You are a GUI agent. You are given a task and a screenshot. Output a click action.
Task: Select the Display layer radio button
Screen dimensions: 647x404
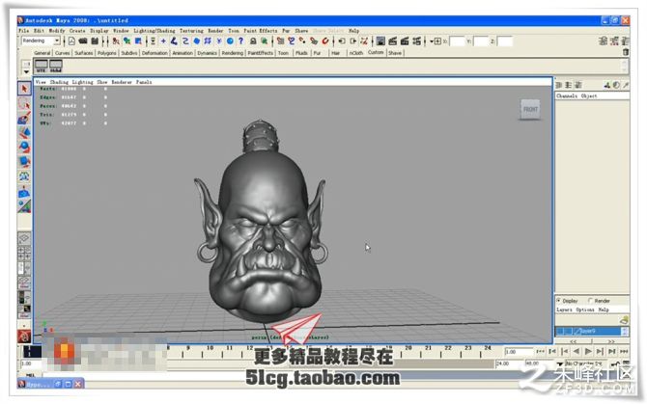point(559,301)
